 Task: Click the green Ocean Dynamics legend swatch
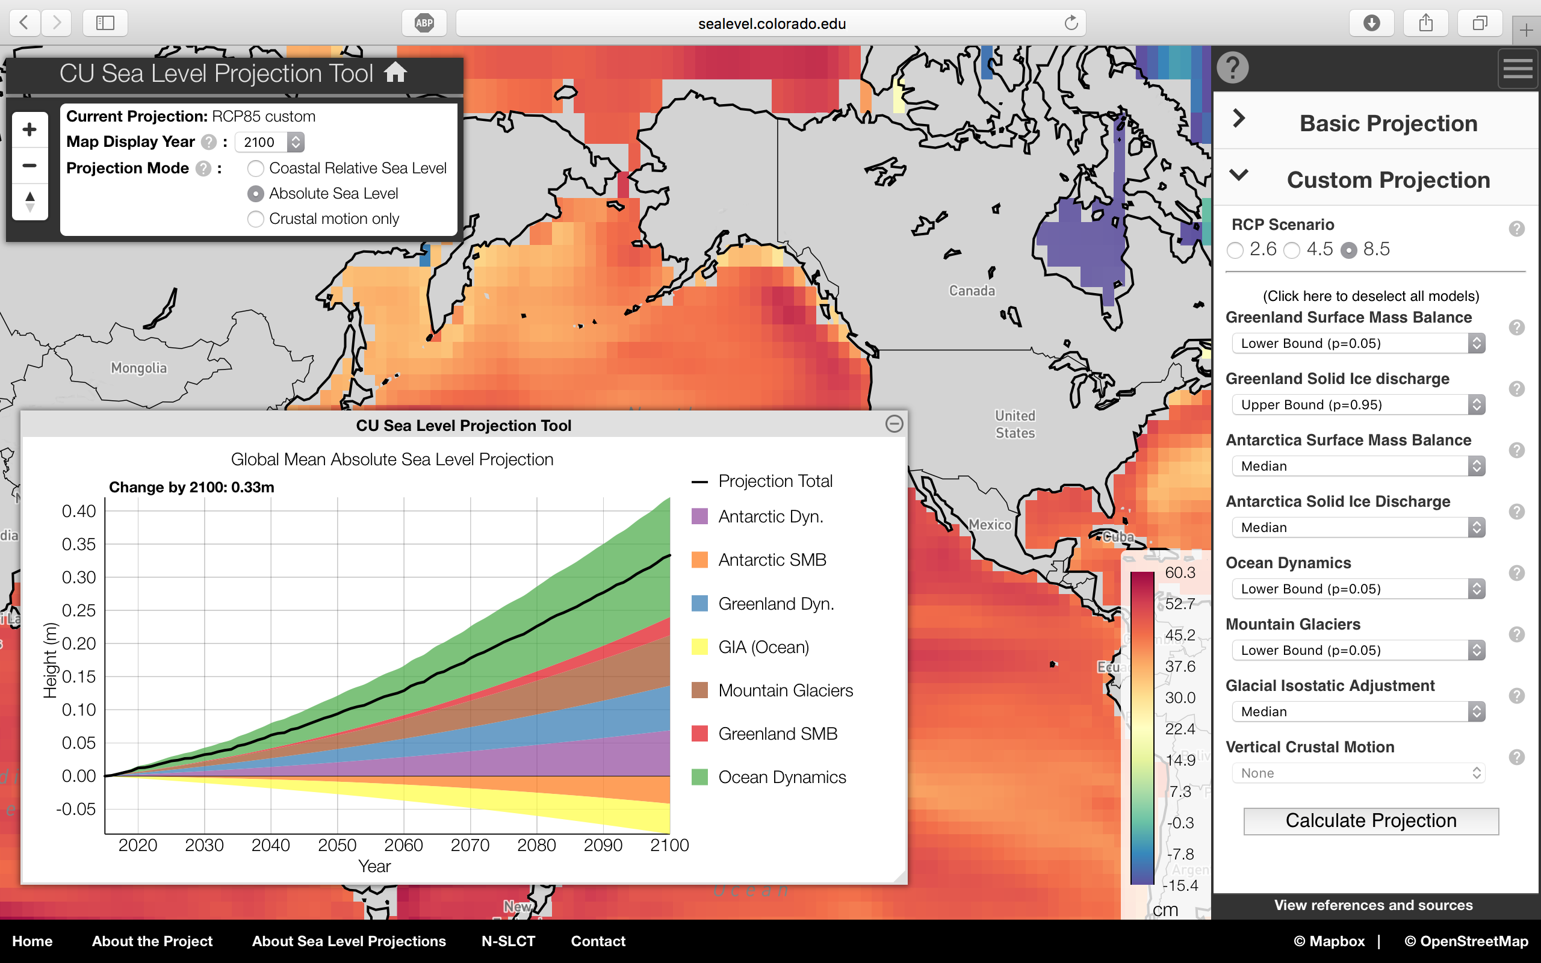(700, 777)
